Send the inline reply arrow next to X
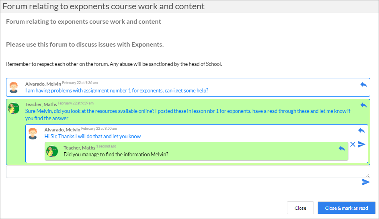 (361, 144)
